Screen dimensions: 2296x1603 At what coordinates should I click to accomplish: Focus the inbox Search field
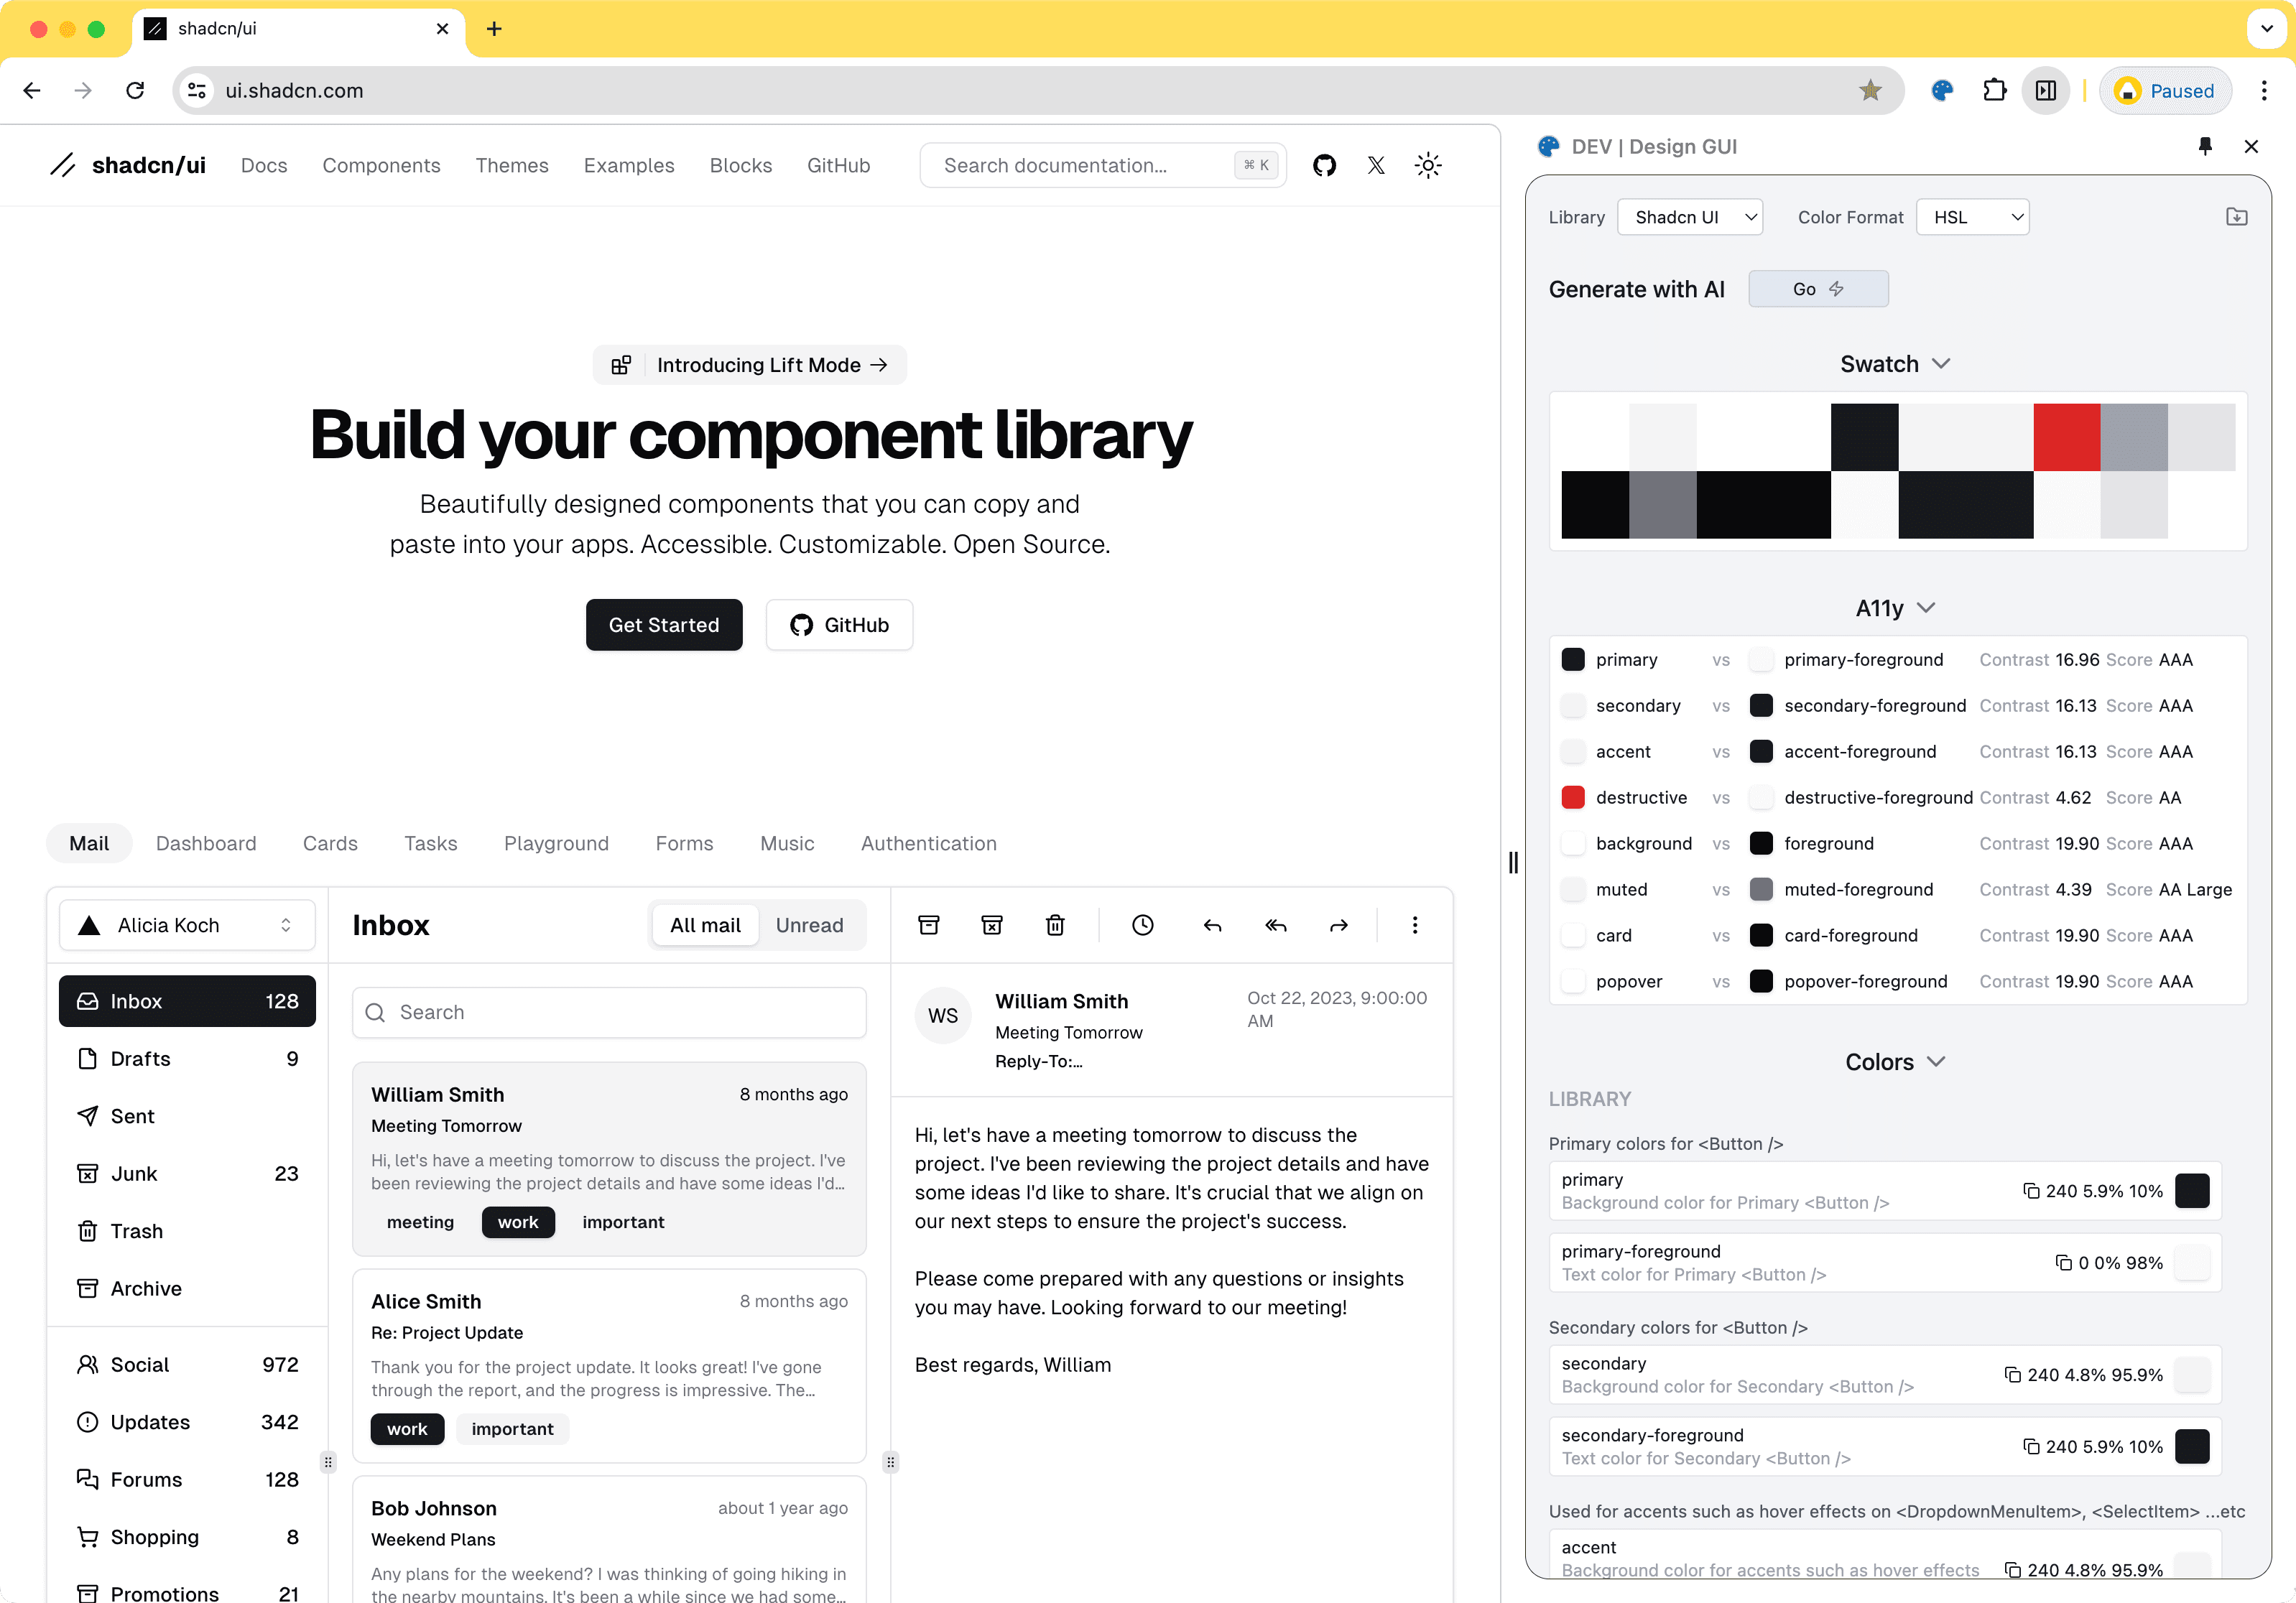[x=609, y=1012]
